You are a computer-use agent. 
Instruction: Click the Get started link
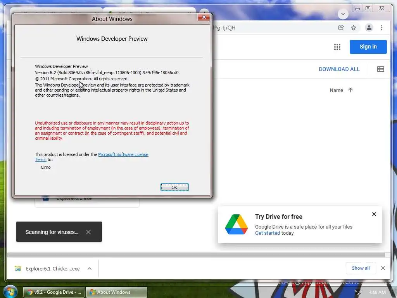[268, 233]
